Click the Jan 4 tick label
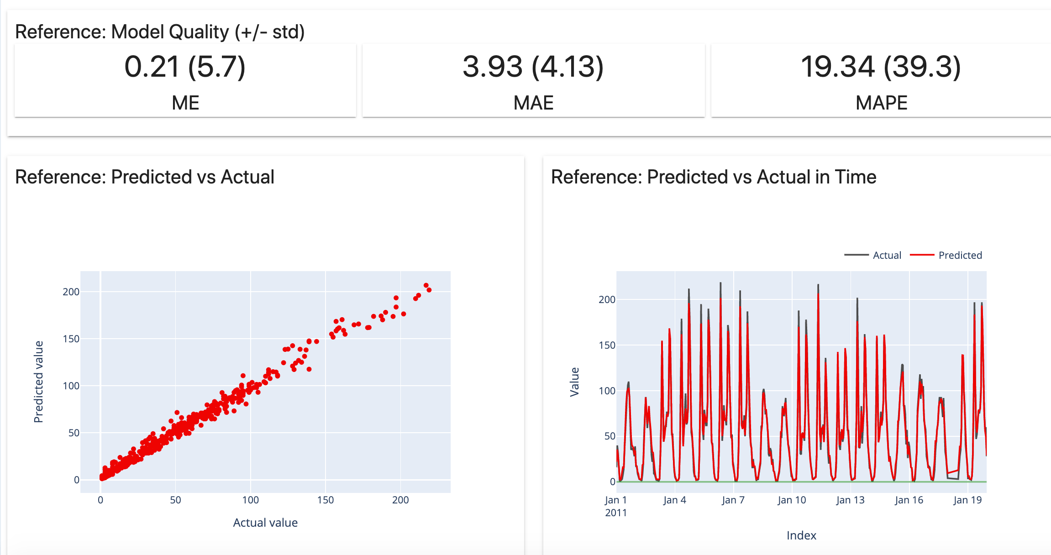Viewport: 1051px width, 555px height. point(674,500)
